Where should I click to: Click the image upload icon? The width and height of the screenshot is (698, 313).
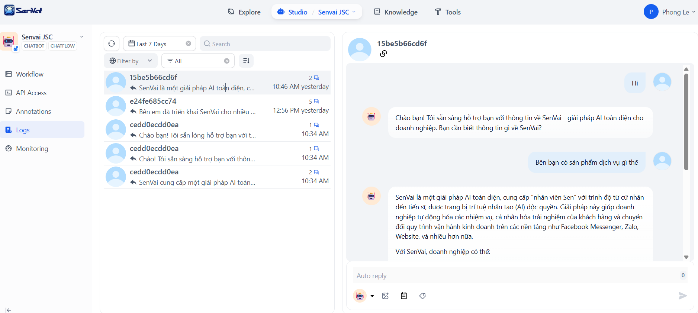(x=385, y=296)
